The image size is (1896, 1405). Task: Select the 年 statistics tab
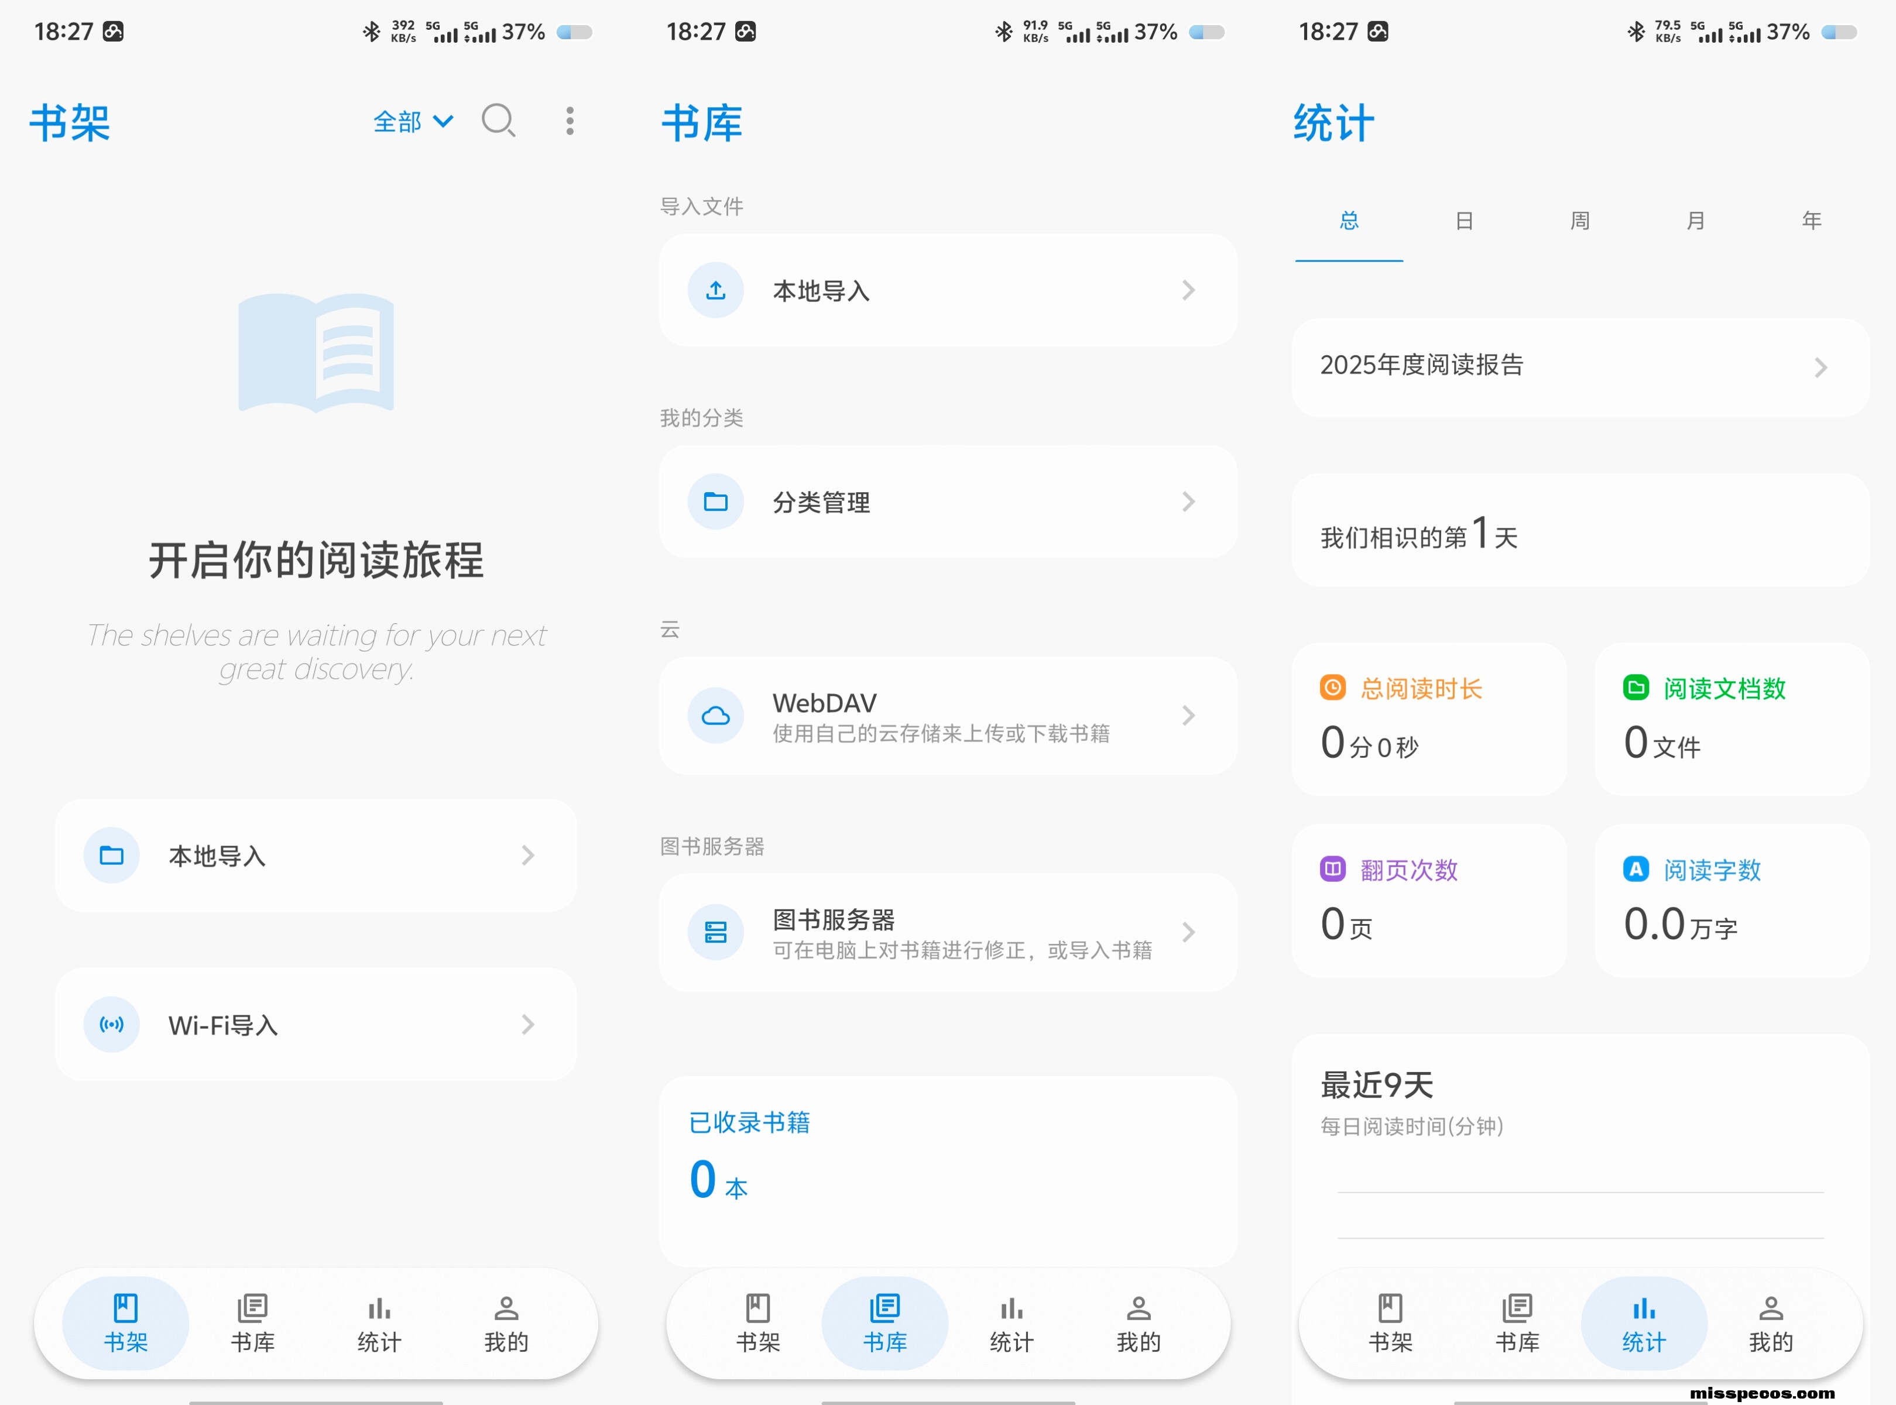(x=1811, y=221)
